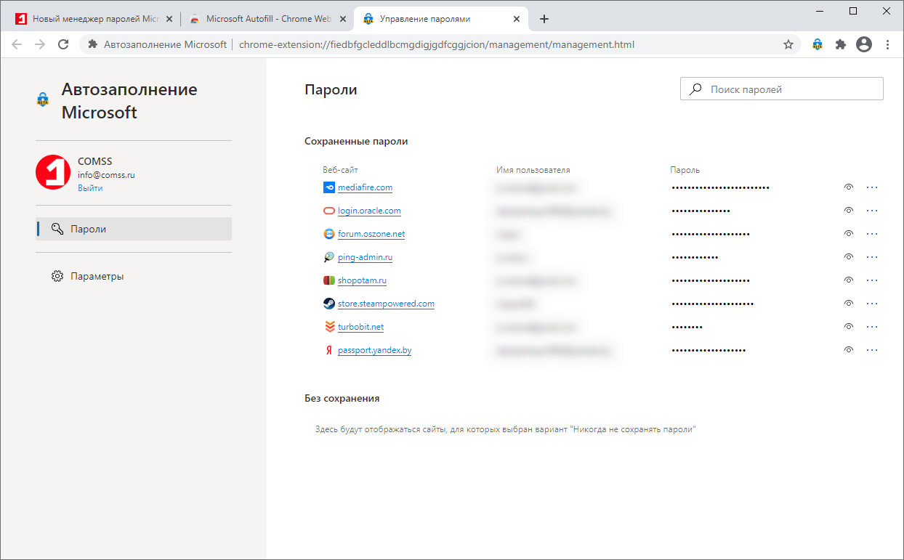Toggle the turbobit.net password visibility
The image size is (904, 560).
click(x=848, y=327)
